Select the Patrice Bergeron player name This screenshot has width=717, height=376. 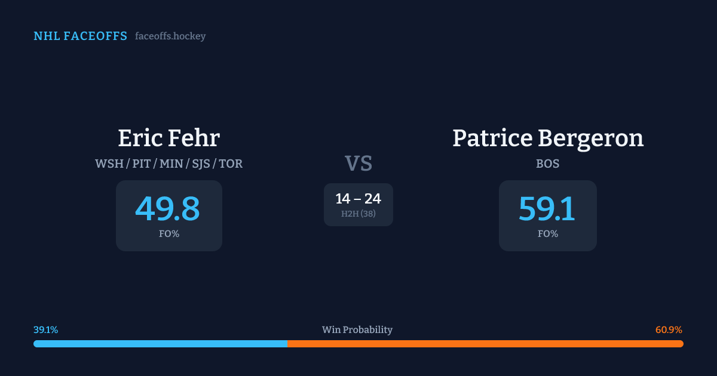point(547,138)
